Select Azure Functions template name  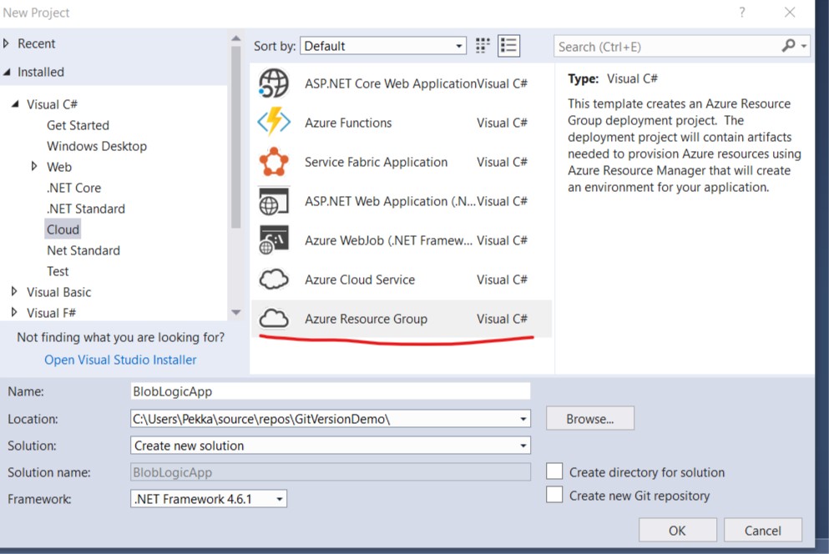tap(348, 123)
